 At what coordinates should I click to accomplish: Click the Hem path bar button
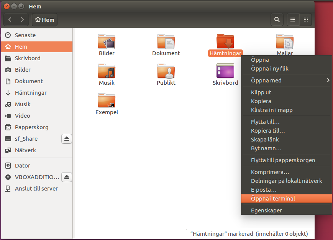(44, 20)
